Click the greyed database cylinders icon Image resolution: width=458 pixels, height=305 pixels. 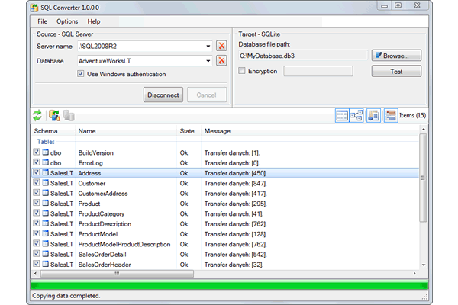(x=69, y=116)
